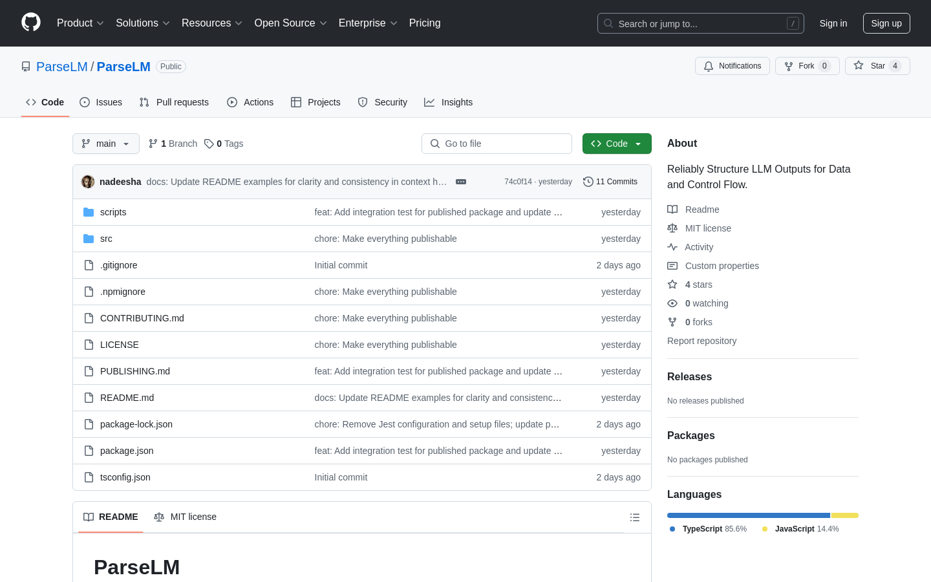Open the ParseLM owner link
931x582 pixels.
[x=62, y=67]
